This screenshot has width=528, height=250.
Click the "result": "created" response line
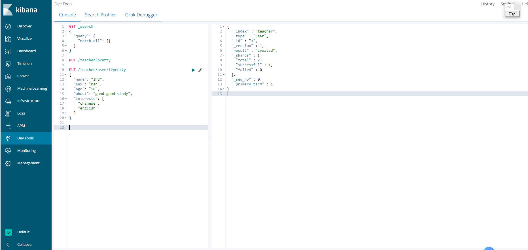[254, 51]
